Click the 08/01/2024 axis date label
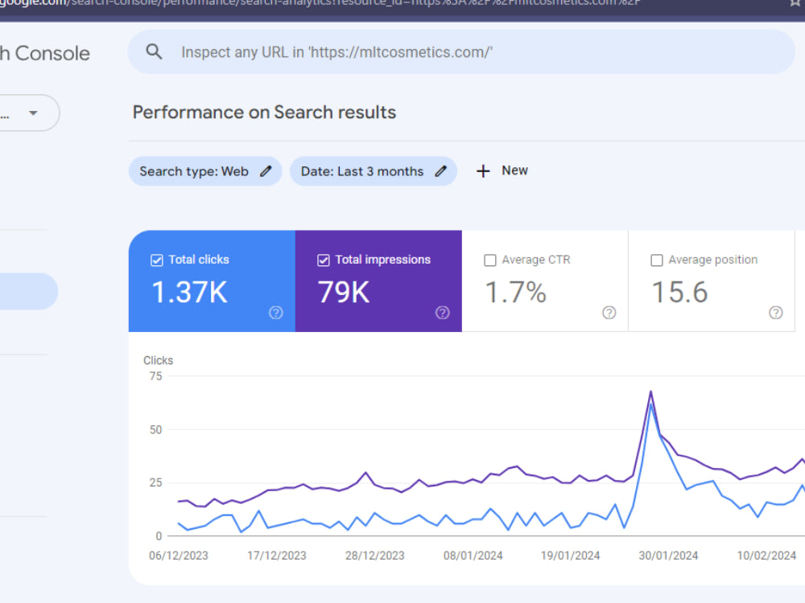 click(x=473, y=556)
